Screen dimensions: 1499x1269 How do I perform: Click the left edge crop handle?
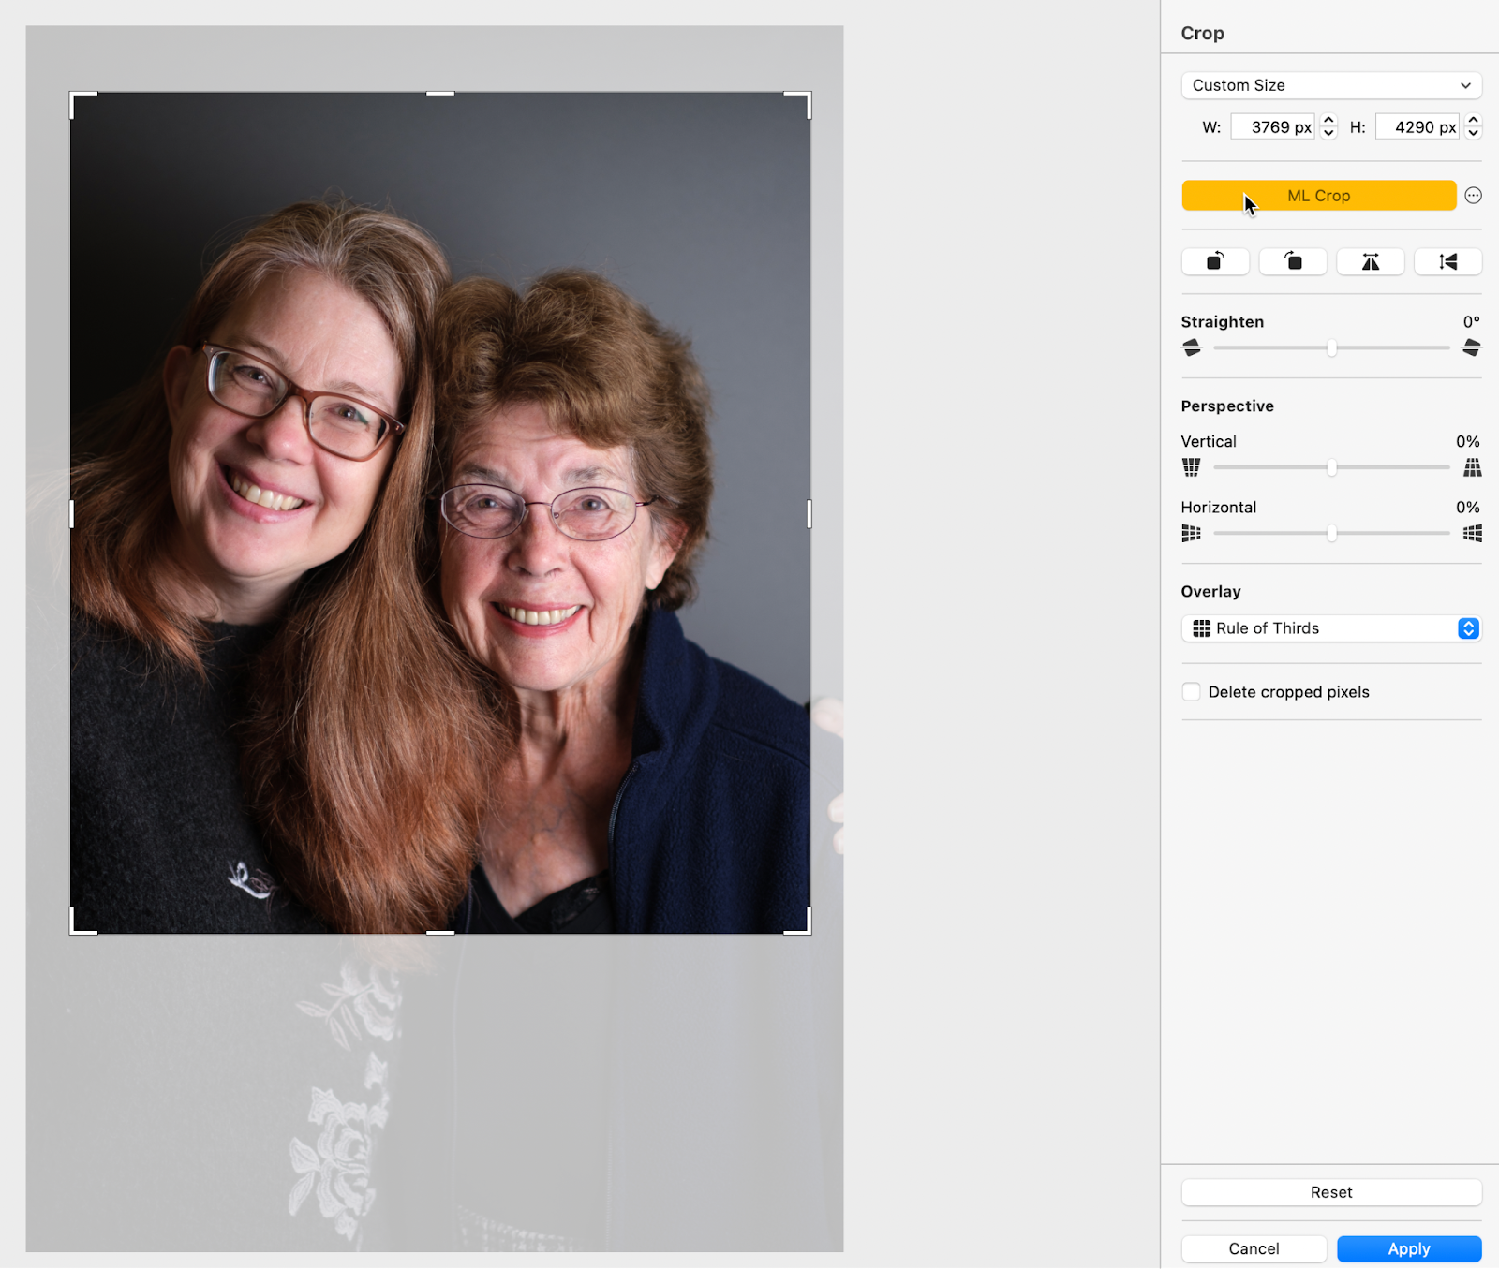click(72, 513)
